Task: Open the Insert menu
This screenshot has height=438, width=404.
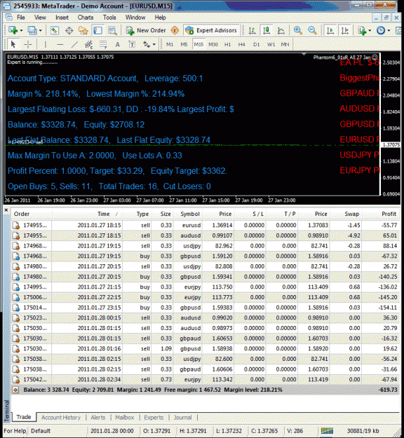Action: click(x=62, y=18)
